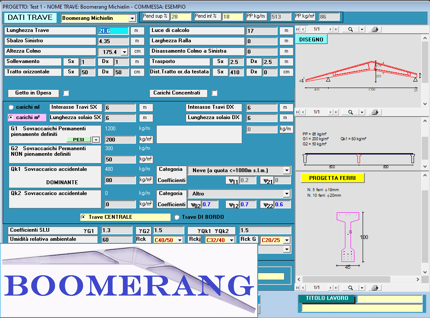Click the Luce di calcolo field

pyautogui.click(x=262, y=31)
